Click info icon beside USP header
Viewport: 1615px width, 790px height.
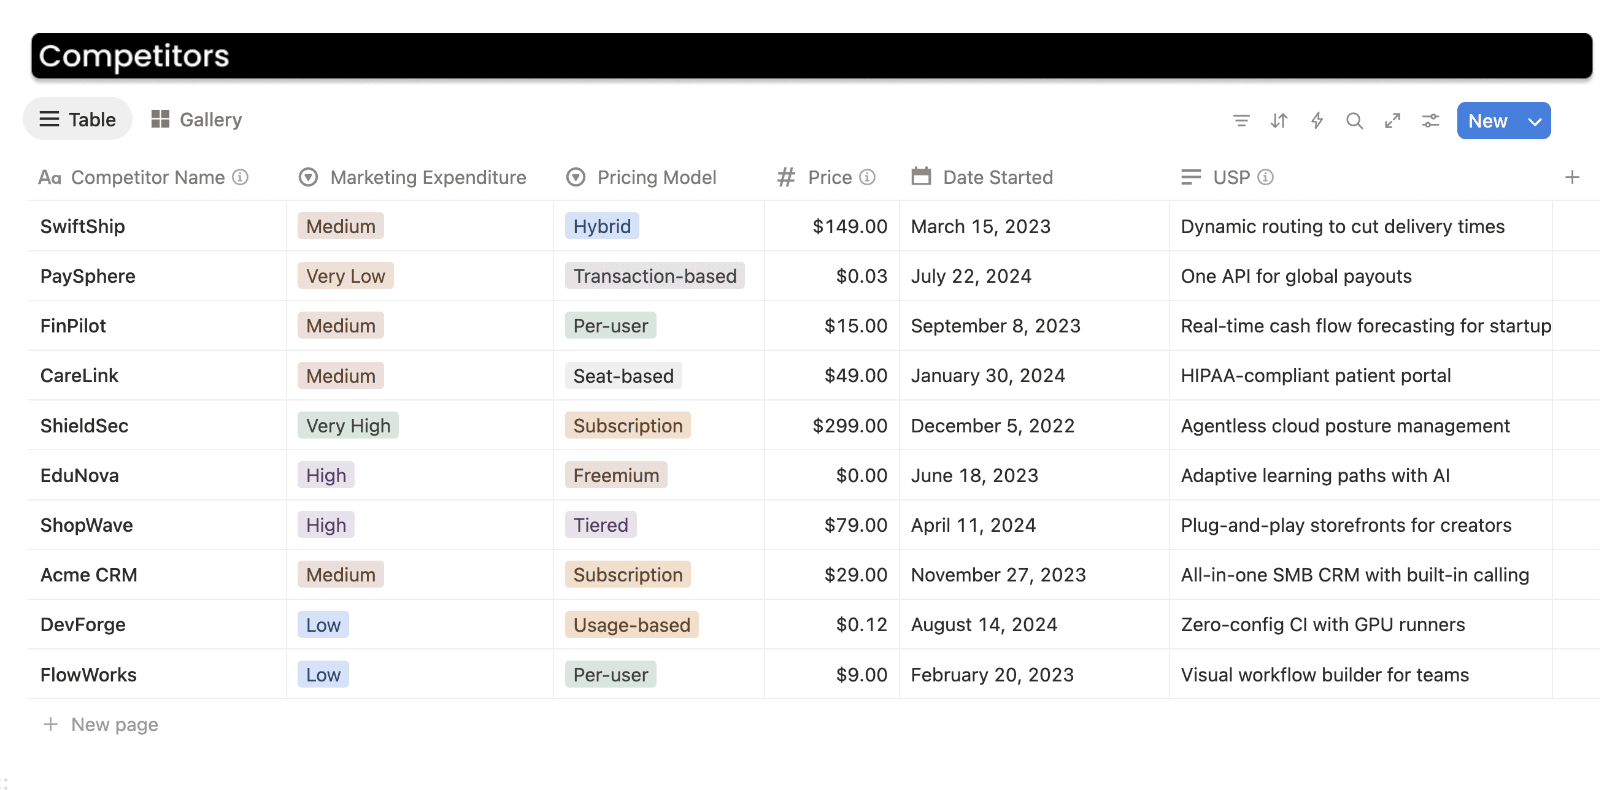coord(1266,177)
